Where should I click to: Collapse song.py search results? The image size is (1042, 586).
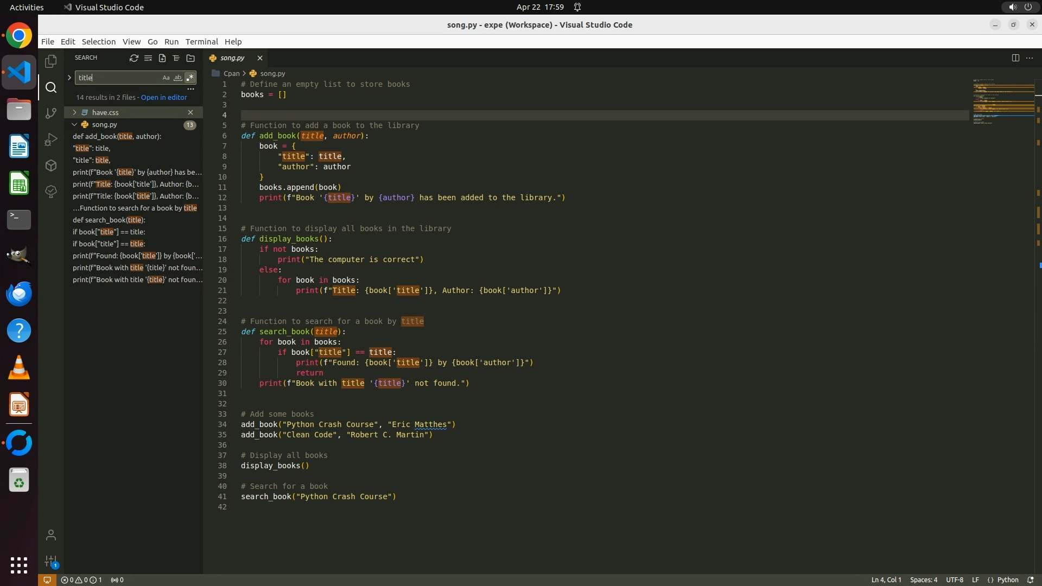[x=74, y=124]
